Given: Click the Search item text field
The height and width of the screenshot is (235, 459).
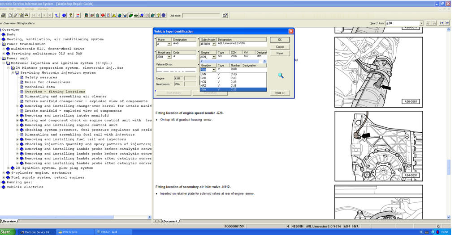Looking at the screenshot, I should tap(402, 23).
